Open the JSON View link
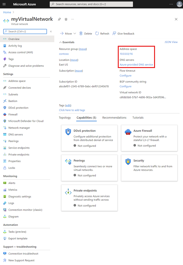Image resolution: width=183 pixels, height=265 pixels. click(x=171, y=42)
